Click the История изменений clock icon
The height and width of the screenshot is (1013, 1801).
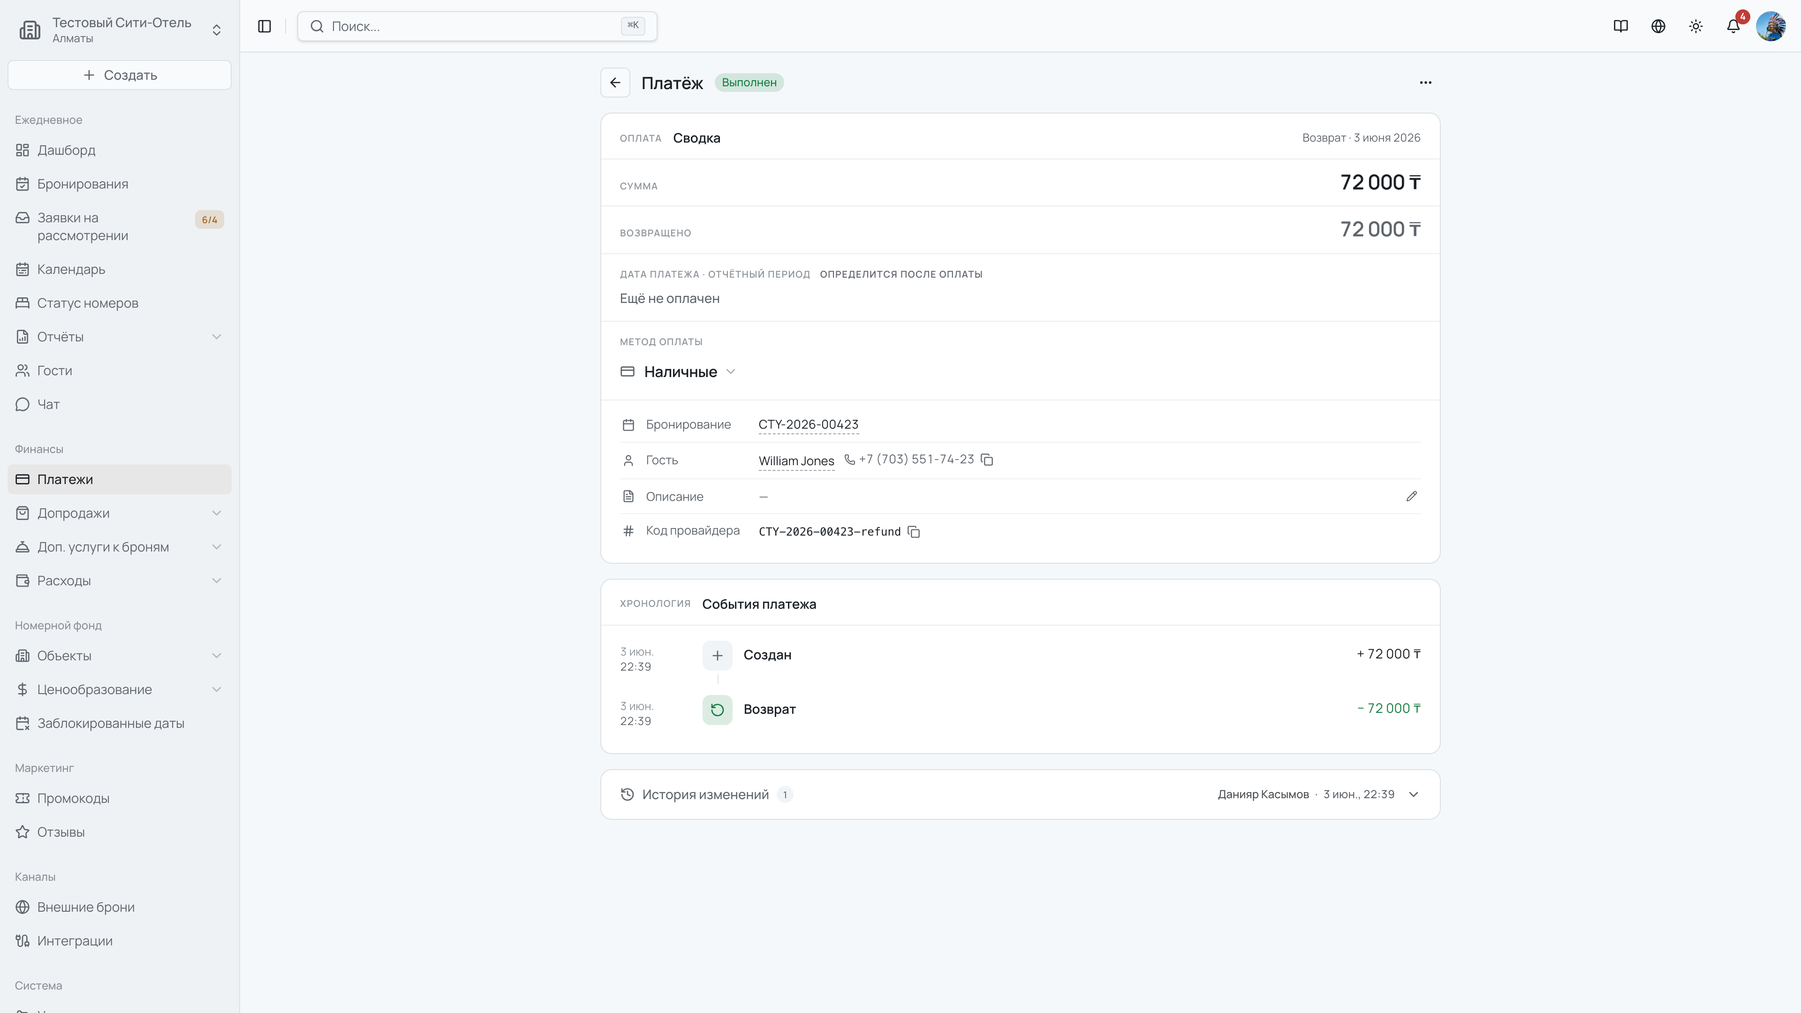[x=627, y=794]
